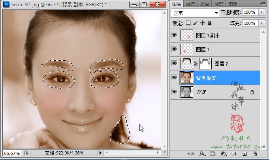Click document vertical scrollbar up arrow
This screenshot has width=269, height=160.
pyautogui.click(x=164, y=13)
